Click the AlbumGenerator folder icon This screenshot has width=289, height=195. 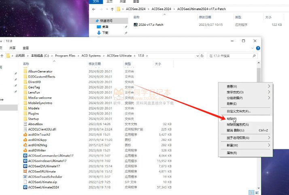point(25,71)
